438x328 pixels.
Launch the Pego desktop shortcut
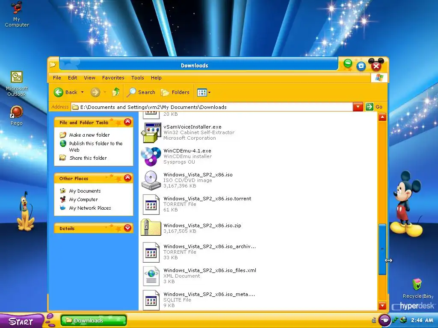pos(17,115)
